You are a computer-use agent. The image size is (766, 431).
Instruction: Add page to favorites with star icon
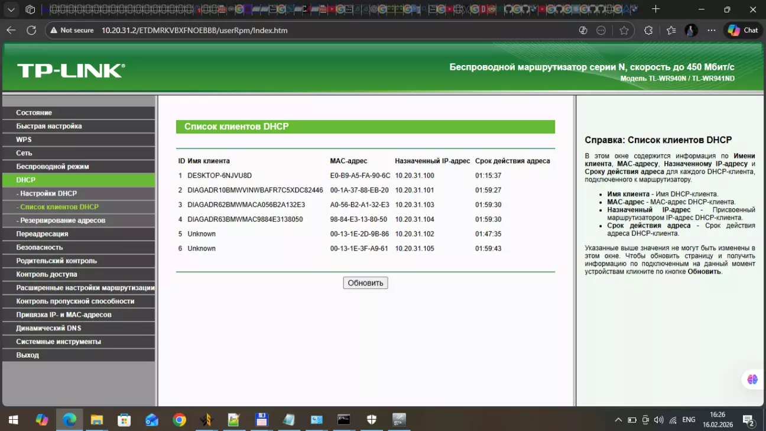[624, 30]
